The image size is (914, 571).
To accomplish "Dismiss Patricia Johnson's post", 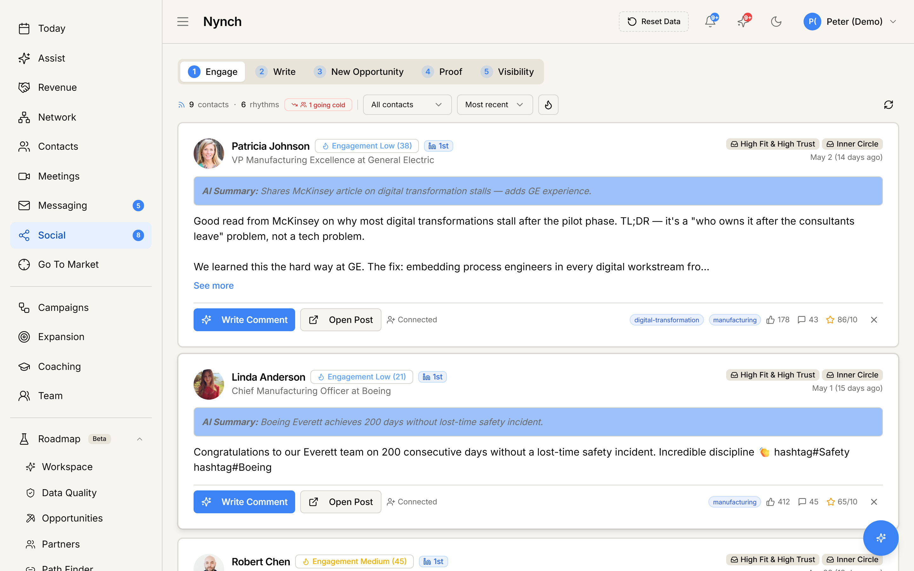I will click(x=874, y=320).
